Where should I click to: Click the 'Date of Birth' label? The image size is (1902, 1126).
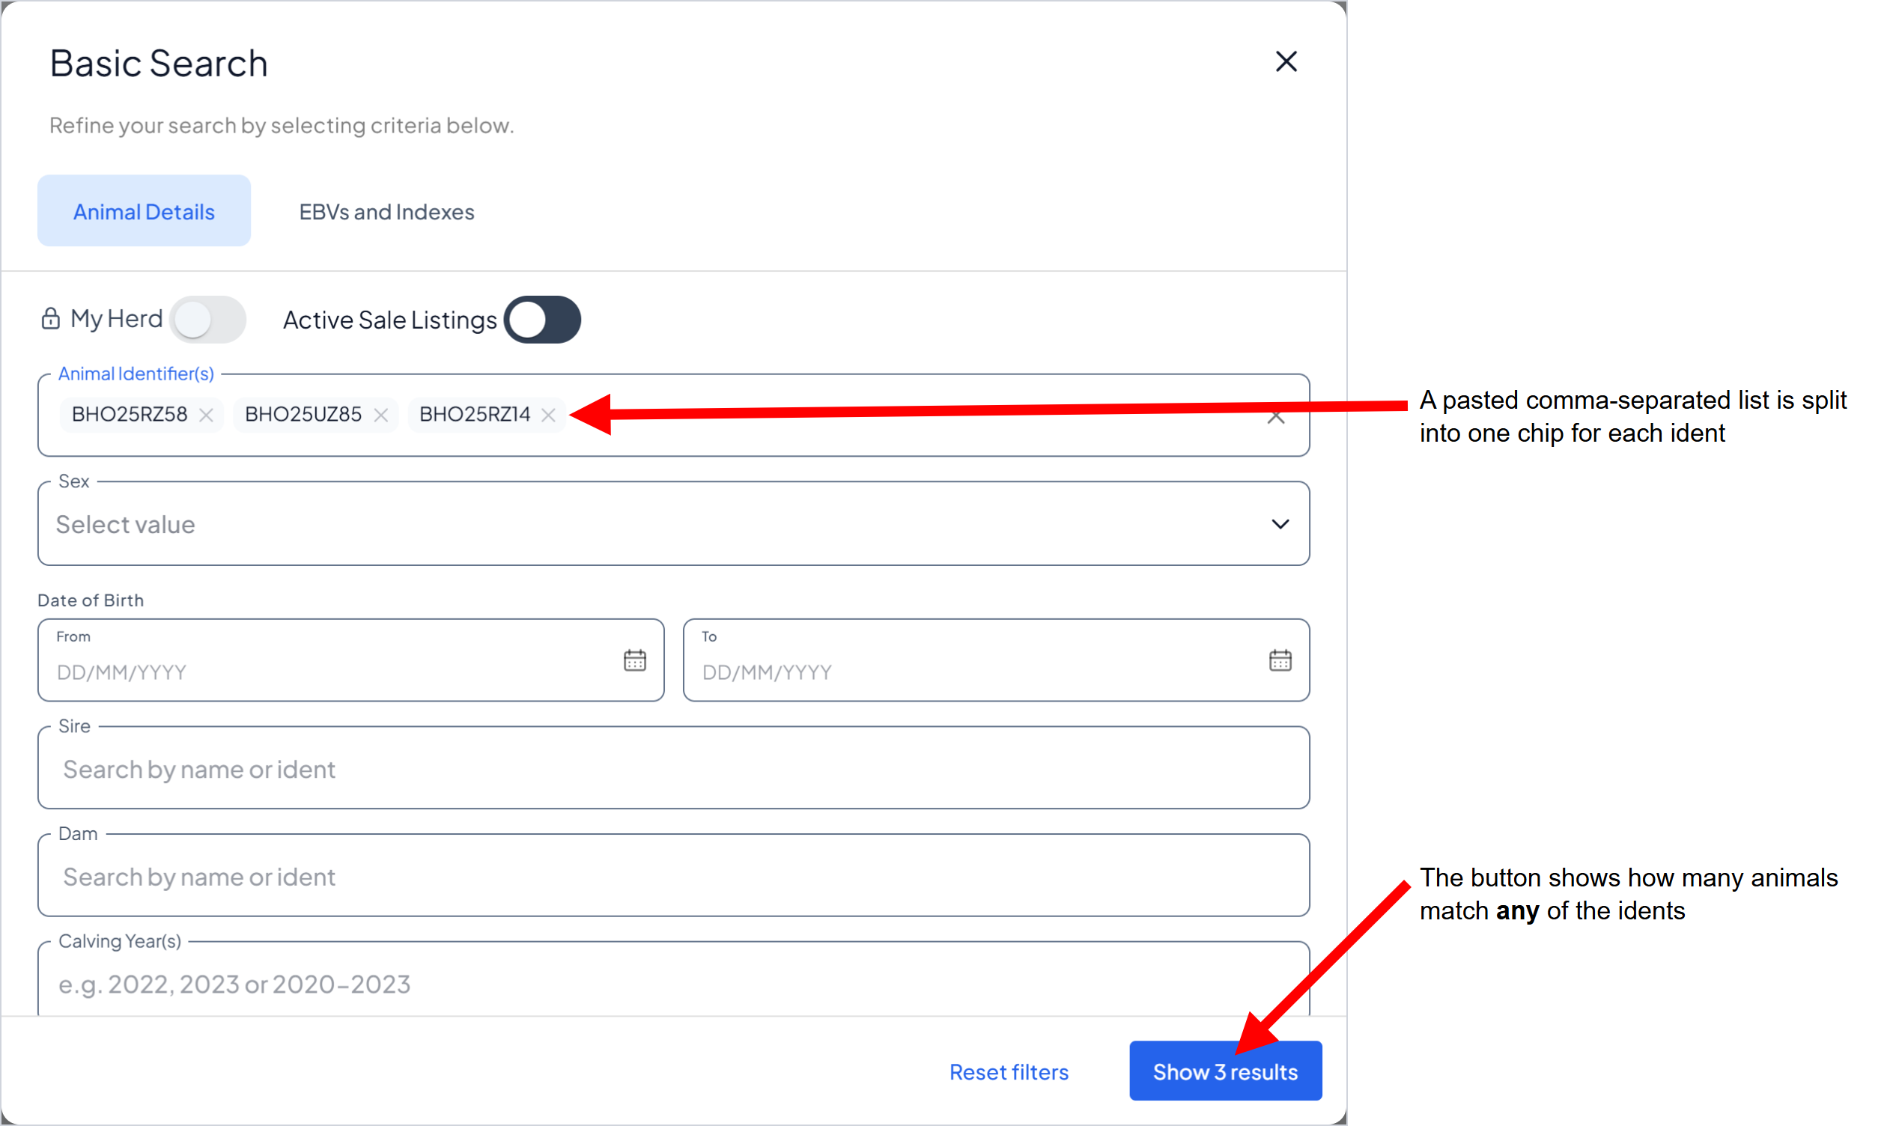pyautogui.click(x=91, y=600)
